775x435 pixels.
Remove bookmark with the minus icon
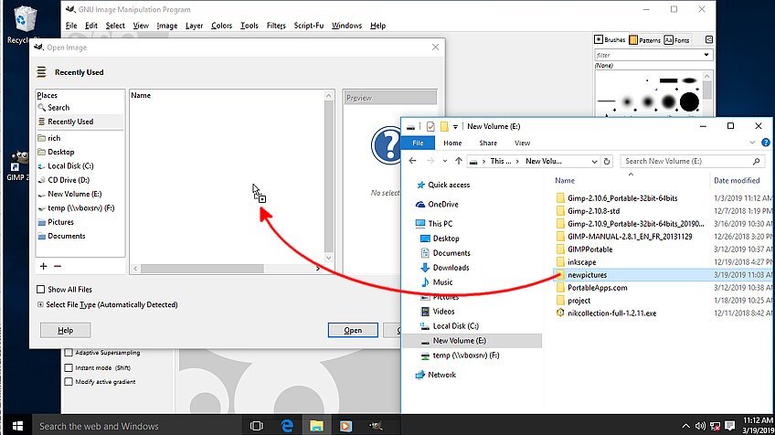point(58,267)
